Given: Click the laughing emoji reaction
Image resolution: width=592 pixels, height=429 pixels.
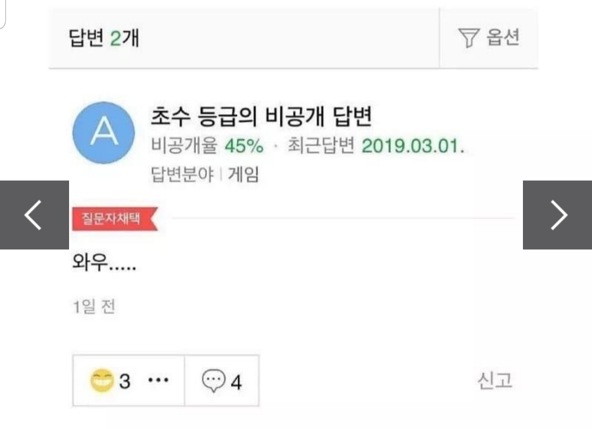Looking at the screenshot, I should click(x=102, y=380).
